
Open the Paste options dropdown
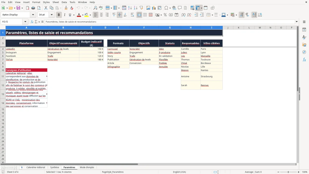(x=61, y=8)
